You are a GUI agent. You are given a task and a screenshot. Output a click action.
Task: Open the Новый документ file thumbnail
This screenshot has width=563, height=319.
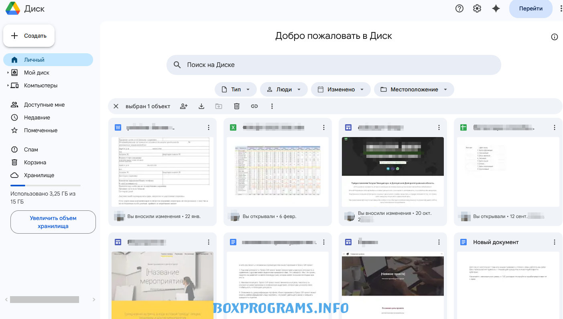[x=508, y=285]
